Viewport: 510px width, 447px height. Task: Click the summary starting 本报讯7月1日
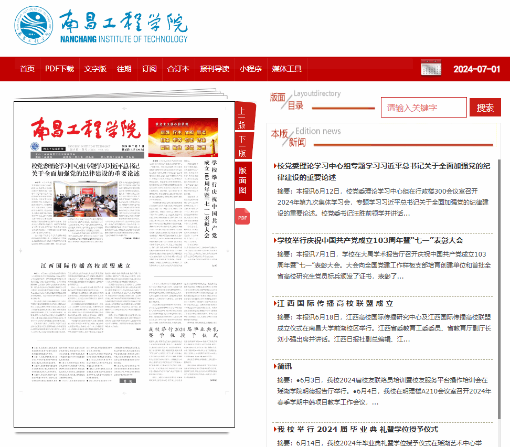click(x=384, y=265)
